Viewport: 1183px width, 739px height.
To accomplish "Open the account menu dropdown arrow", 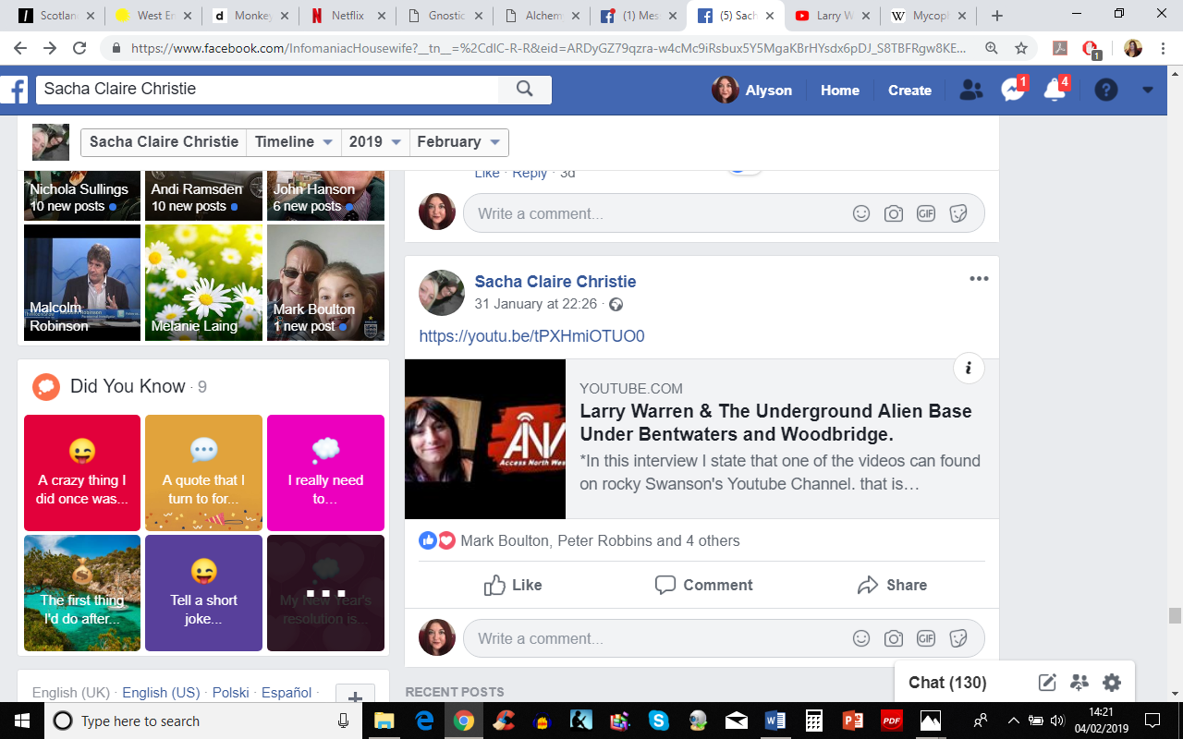I will coord(1148,90).
